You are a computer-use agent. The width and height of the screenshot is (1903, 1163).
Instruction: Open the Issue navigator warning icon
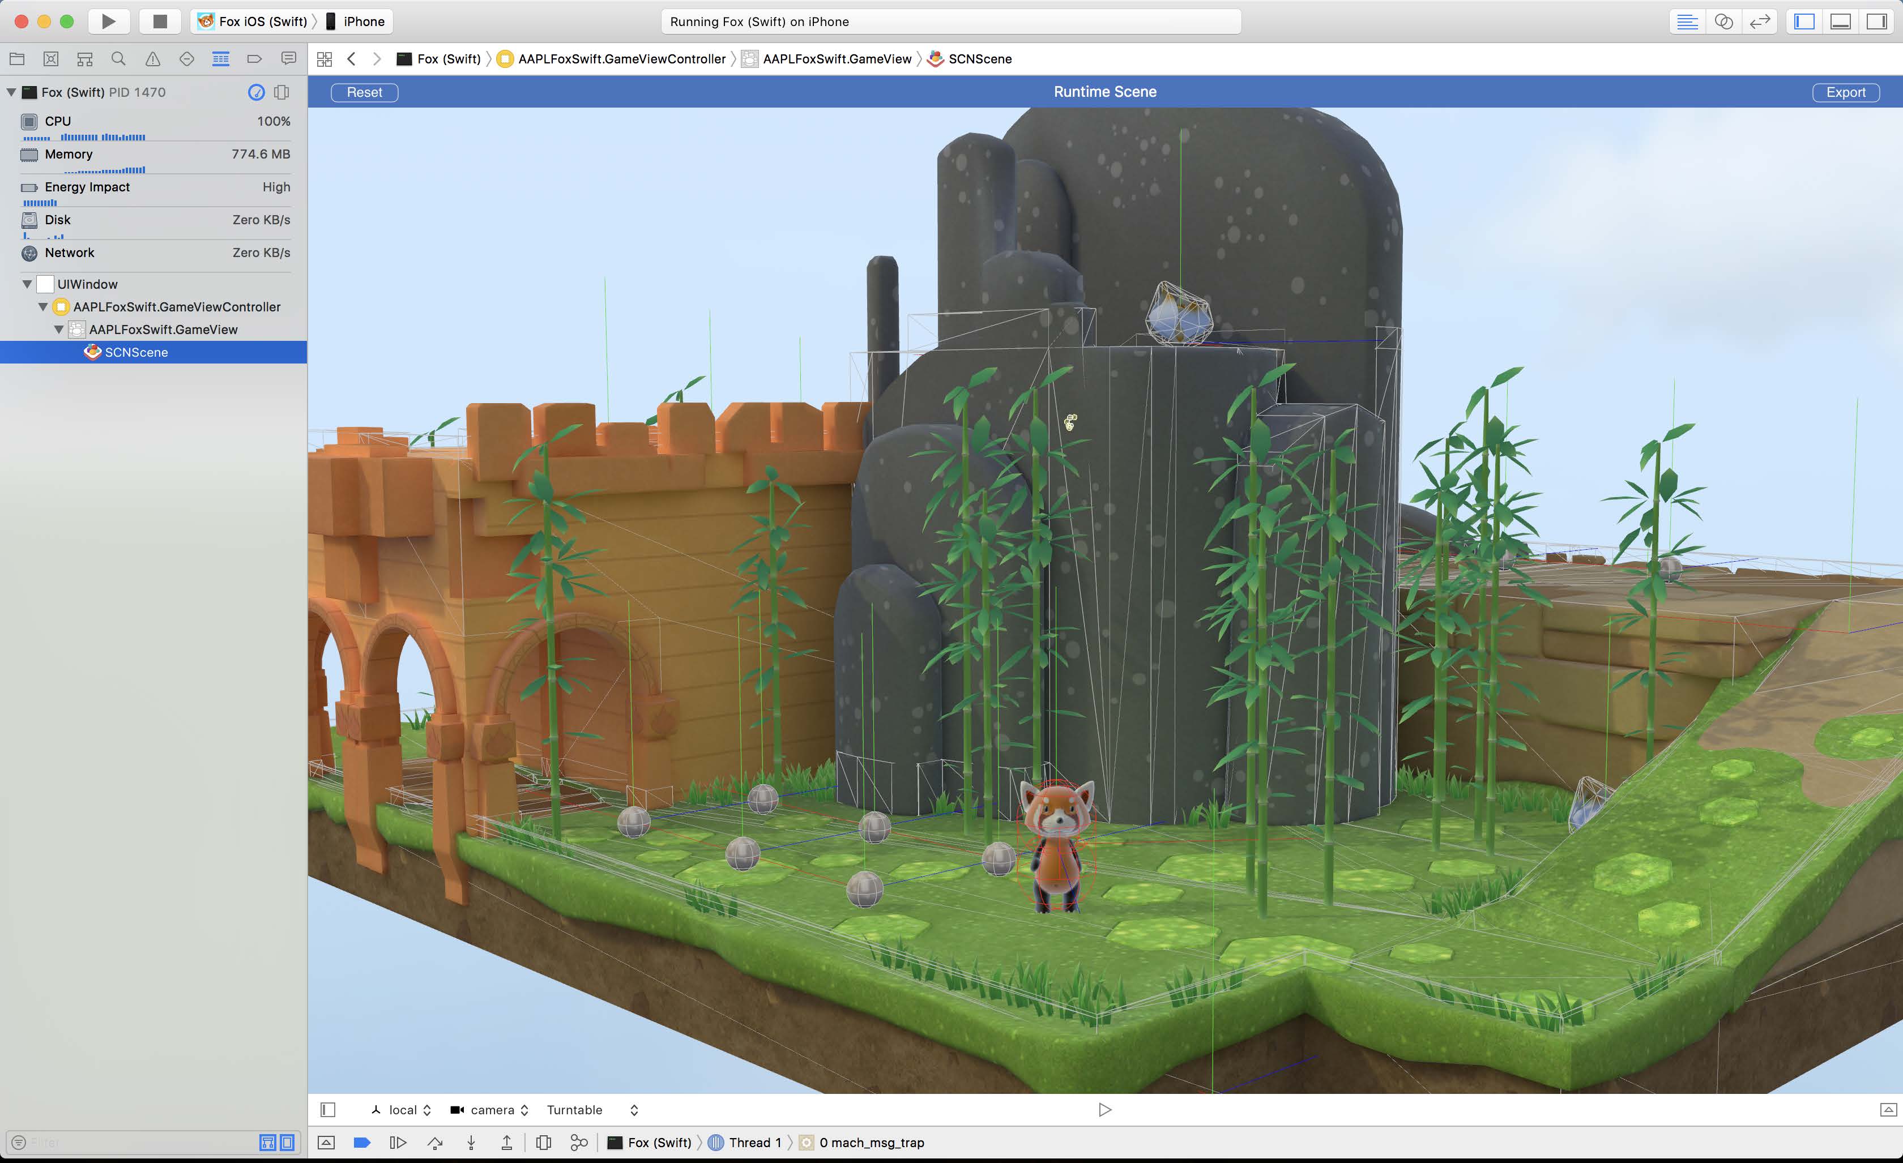[x=153, y=59]
